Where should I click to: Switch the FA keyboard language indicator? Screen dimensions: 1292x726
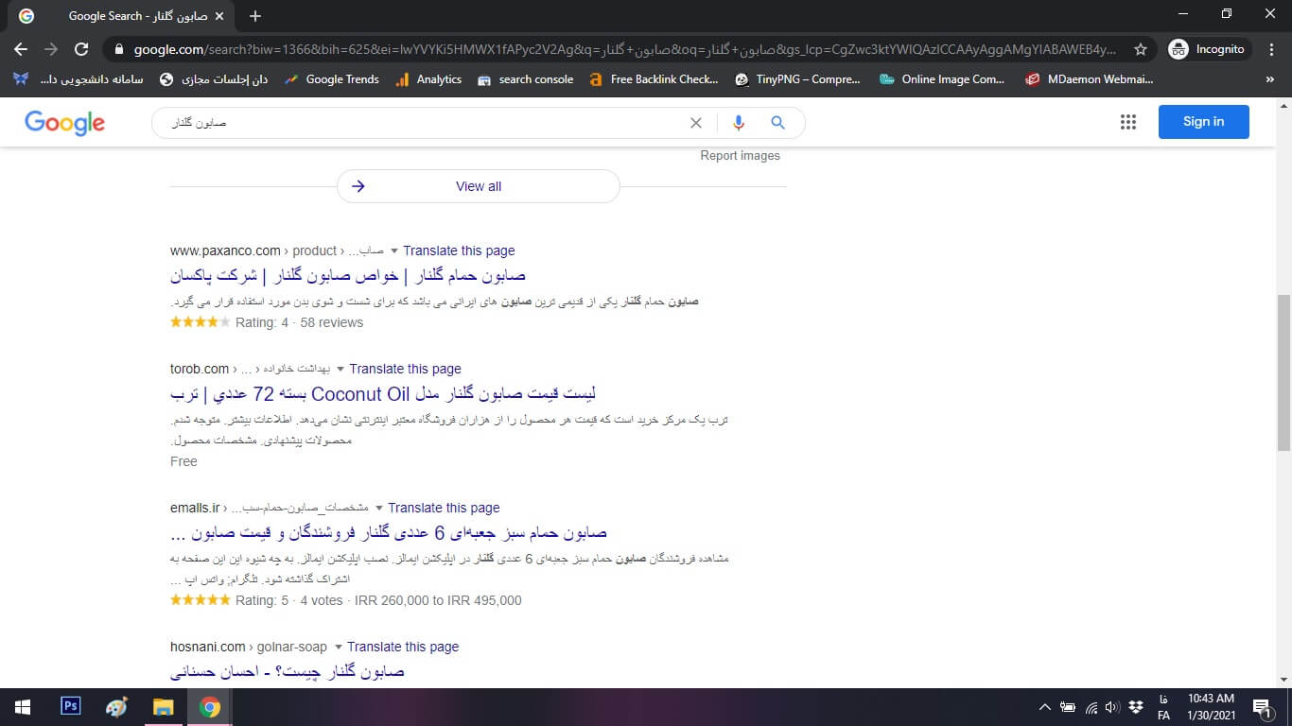point(1163,707)
